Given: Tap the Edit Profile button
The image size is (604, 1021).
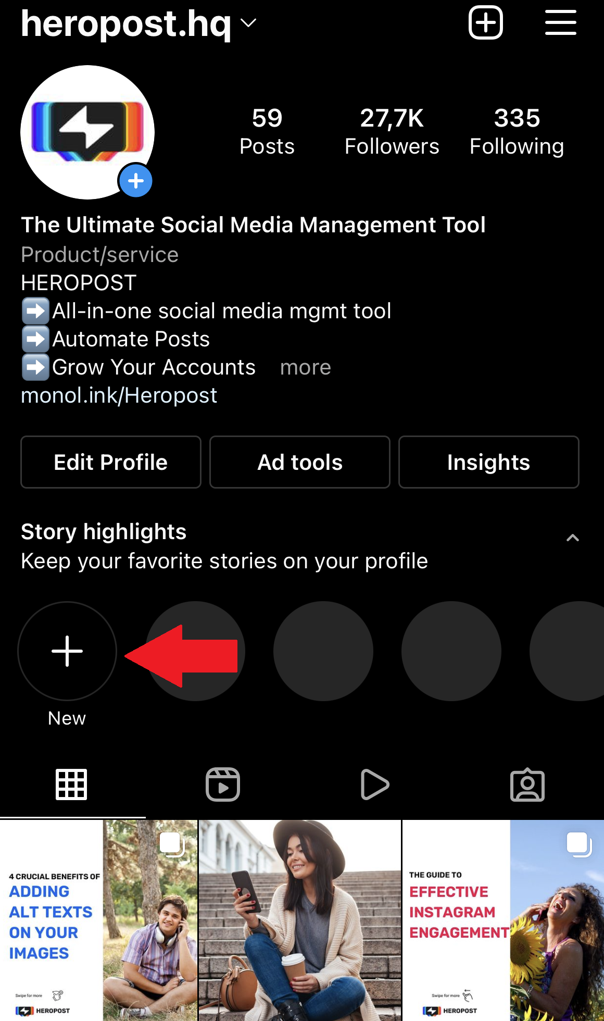Looking at the screenshot, I should pos(111,462).
